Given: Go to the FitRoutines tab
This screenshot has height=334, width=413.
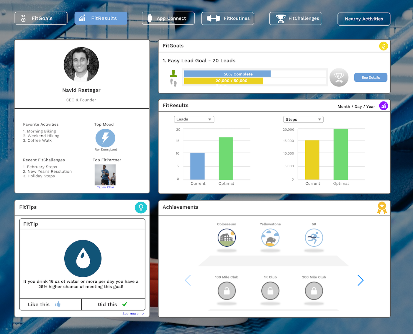Looking at the screenshot, I should point(228,18).
